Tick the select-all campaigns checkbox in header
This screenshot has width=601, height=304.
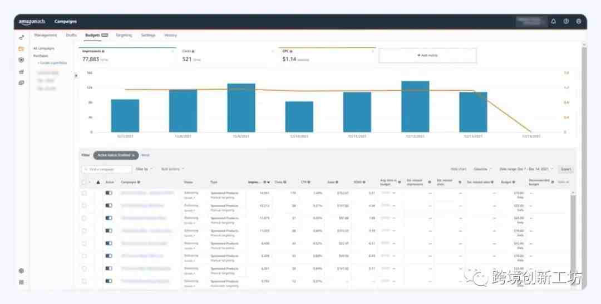pyautogui.click(x=84, y=182)
